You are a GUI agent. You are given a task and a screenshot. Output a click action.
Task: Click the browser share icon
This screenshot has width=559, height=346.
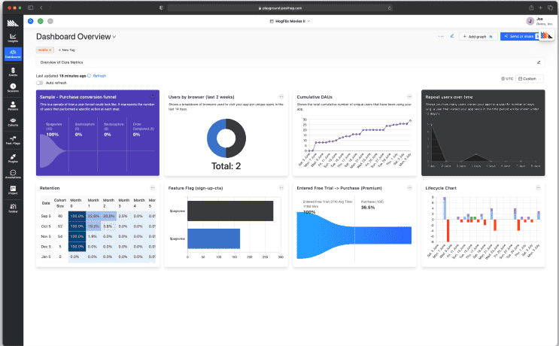click(531, 8)
